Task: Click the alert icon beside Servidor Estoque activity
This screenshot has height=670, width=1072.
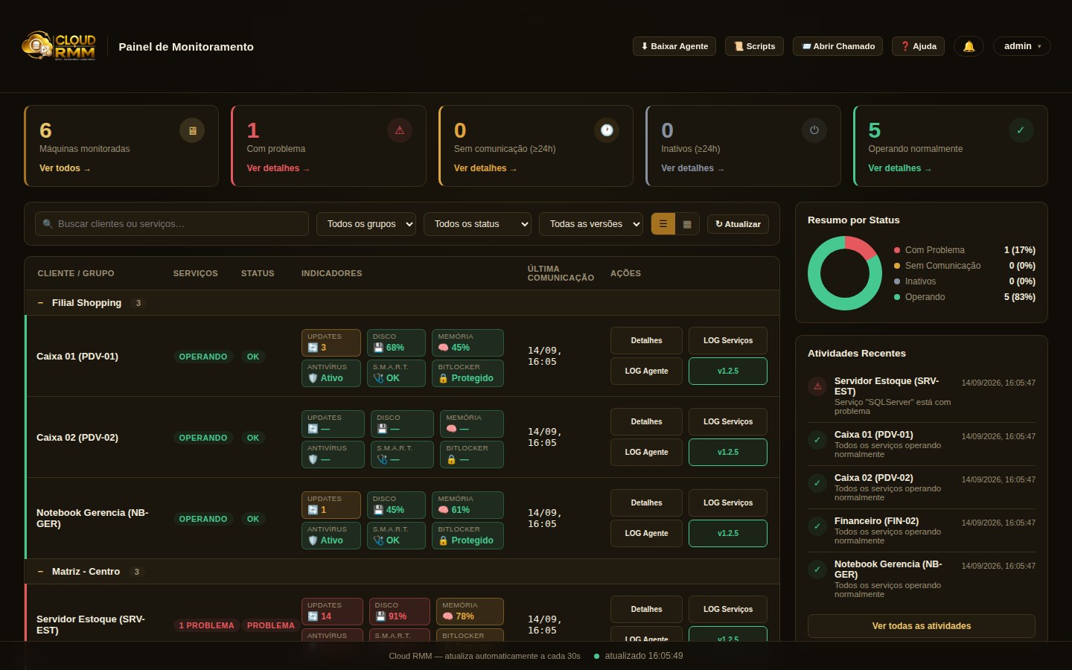Action: coord(817,386)
